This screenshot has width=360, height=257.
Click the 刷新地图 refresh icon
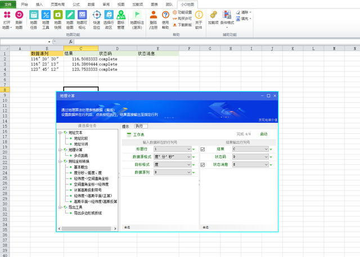pyautogui.click(x=19, y=15)
